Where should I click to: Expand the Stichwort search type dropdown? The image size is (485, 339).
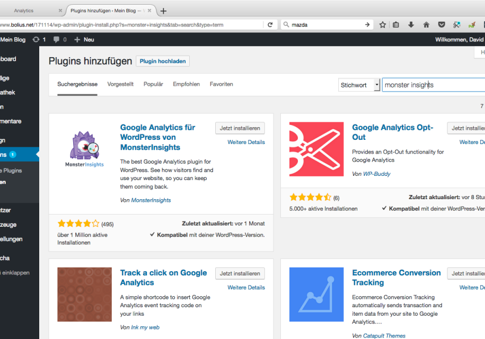coord(359,85)
